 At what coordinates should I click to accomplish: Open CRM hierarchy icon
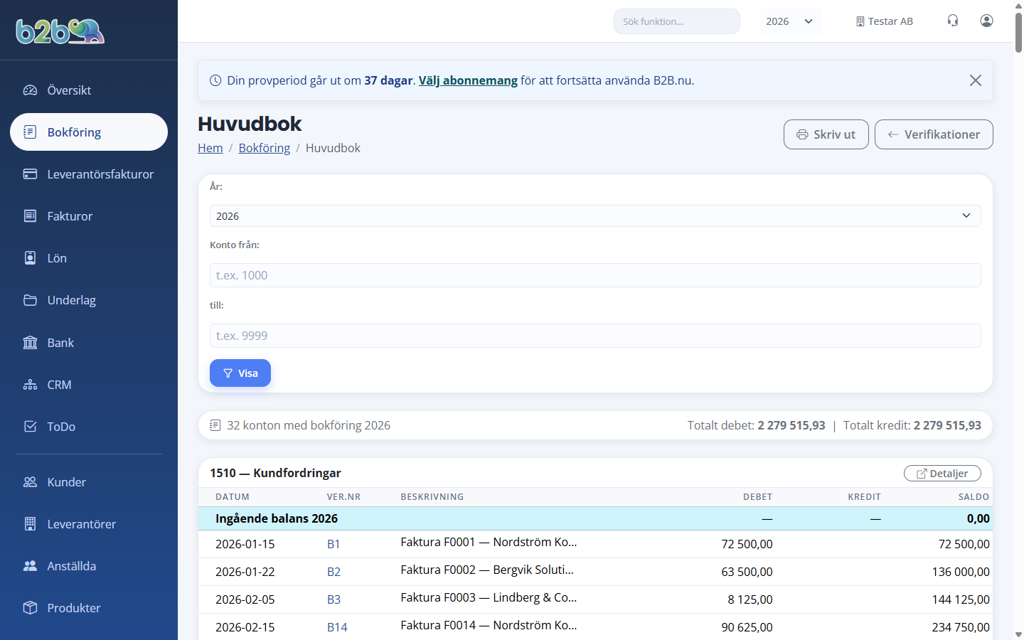[x=30, y=385]
